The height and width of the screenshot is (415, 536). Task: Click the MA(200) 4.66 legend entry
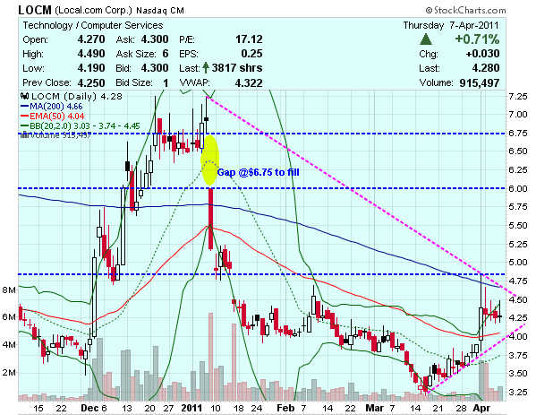pyautogui.click(x=52, y=107)
